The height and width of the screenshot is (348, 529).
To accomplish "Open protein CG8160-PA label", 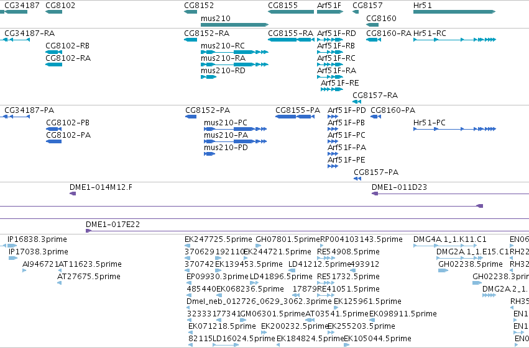I will (x=393, y=110).
